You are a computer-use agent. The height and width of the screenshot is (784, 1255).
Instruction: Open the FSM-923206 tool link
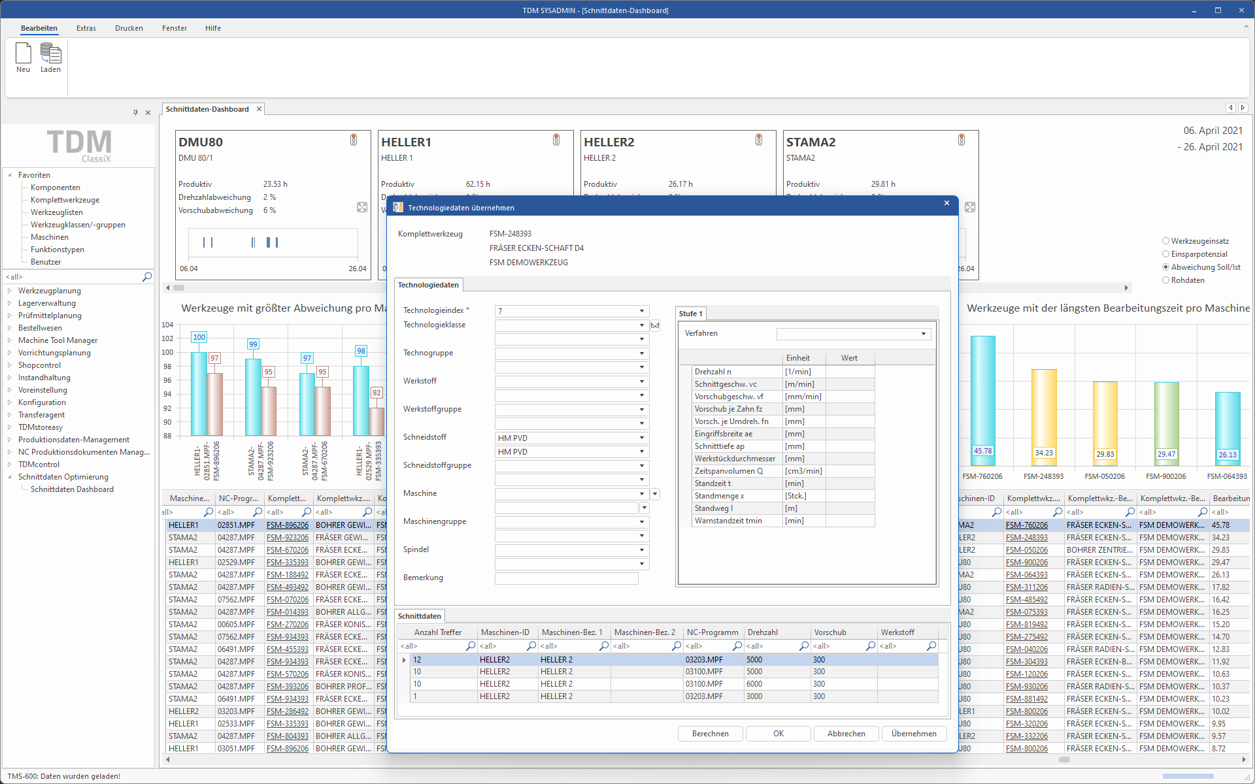click(x=288, y=538)
